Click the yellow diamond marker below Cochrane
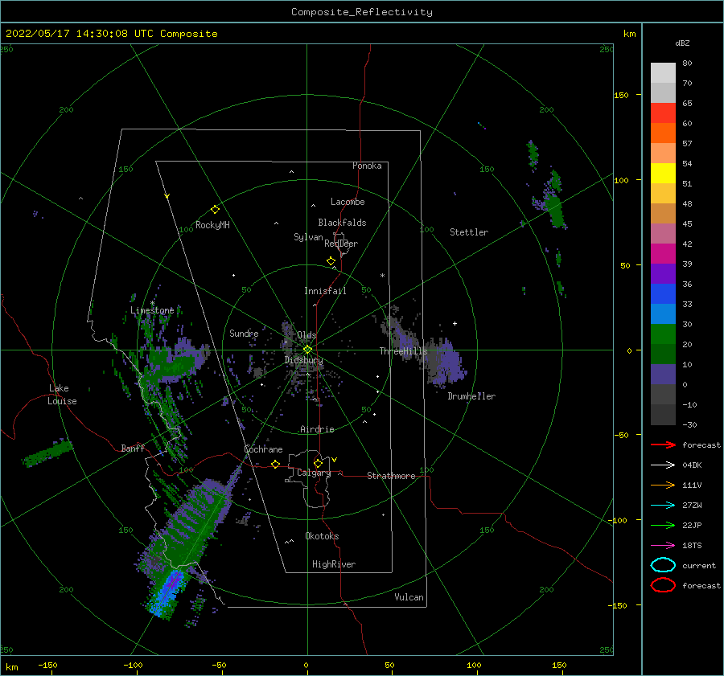724x676 pixels. [x=275, y=465]
